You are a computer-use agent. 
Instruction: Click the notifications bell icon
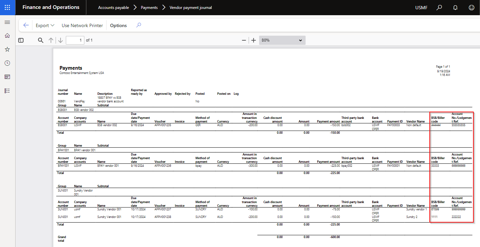[x=455, y=7]
